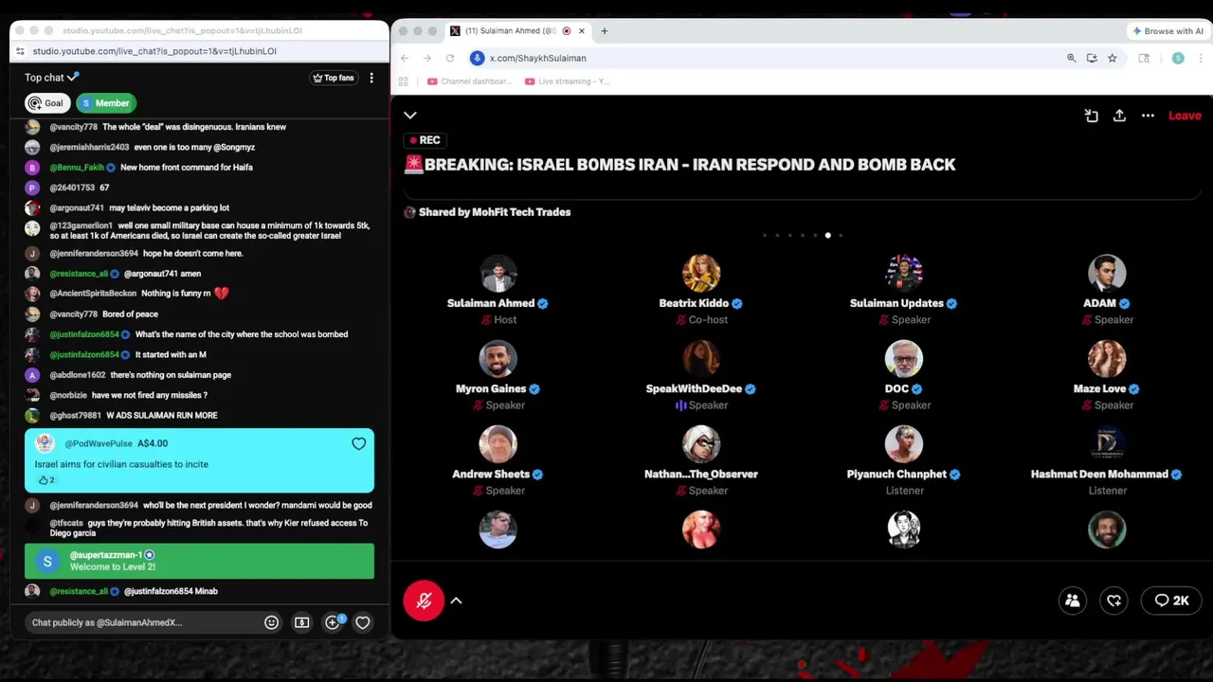Open Sulaiman Updates speaker avatar
1213x682 pixels.
pos(904,273)
